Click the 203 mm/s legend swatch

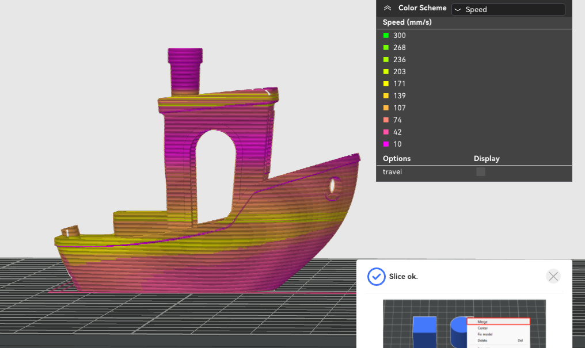pos(386,72)
